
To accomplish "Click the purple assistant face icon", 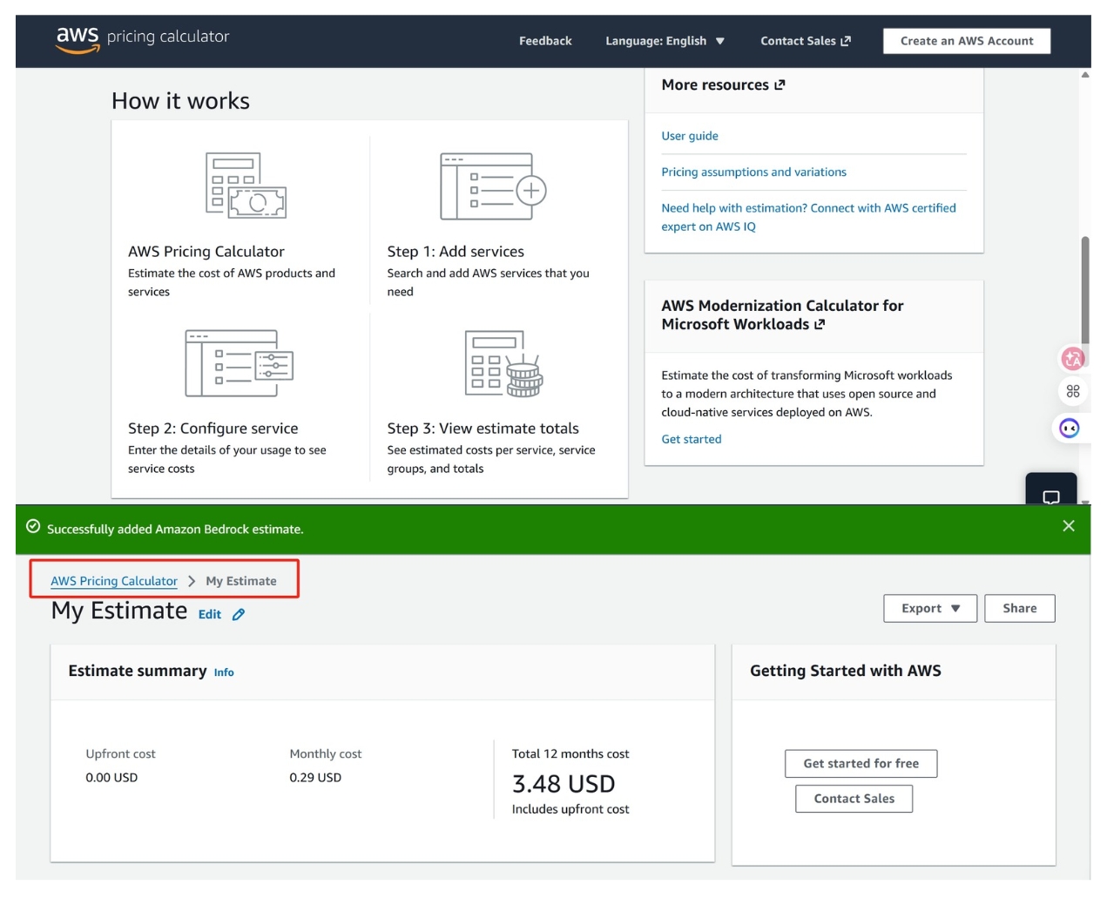I will [x=1070, y=428].
